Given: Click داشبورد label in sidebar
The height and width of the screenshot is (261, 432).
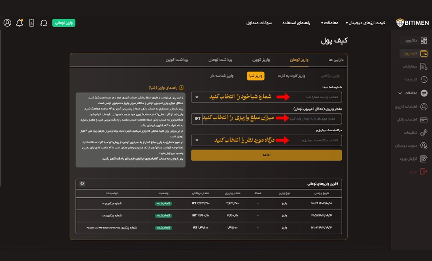Looking at the screenshot, I should point(411,41).
